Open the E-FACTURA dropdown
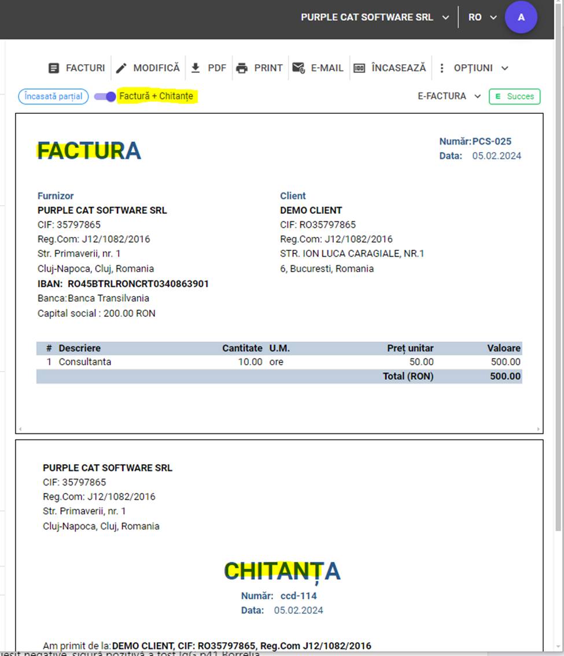 pyautogui.click(x=449, y=96)
